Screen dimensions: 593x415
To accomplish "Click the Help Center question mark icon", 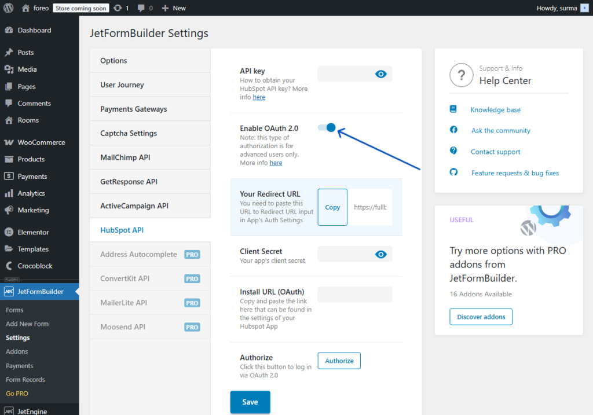I will [x=461, y=75].
